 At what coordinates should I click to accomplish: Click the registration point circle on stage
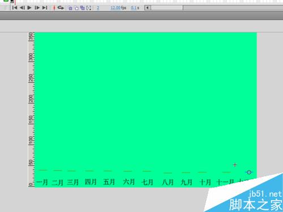coord(249,172)
